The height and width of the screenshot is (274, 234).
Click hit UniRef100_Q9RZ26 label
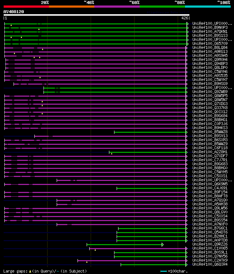210,245
